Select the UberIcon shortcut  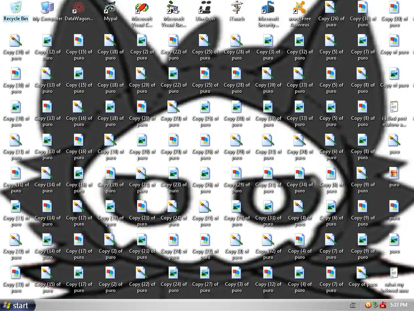click(205, 12)
